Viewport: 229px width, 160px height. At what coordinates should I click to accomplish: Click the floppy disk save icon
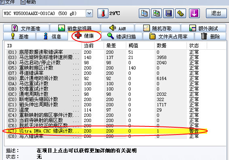coord(168,13)
